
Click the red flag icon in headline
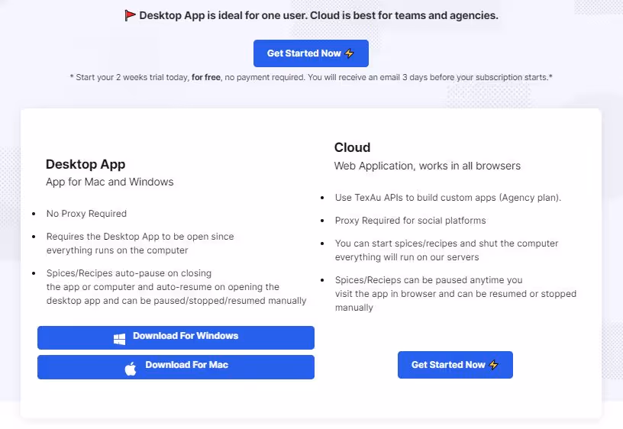(130, 15)
